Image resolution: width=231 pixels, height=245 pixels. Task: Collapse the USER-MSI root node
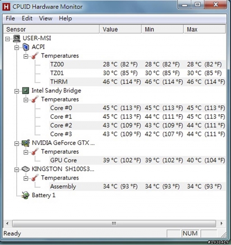[x=8, y=39]
